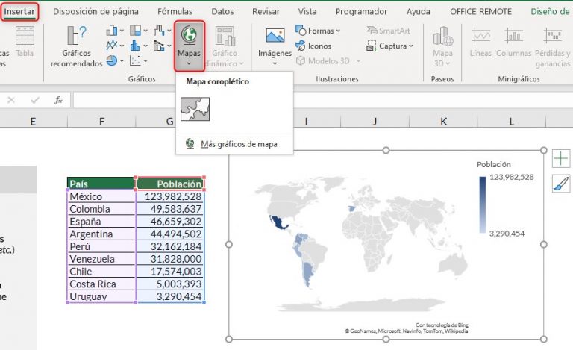Image resolution: width=573 pixels, height=350 pixels.
Task: Select the Colombia cell
Action: click(101, 209)
